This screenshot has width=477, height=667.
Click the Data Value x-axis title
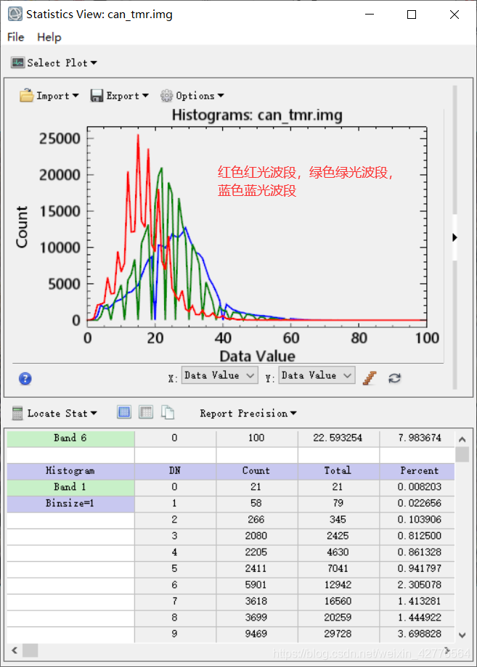pyautogui.click(x=257, y=356)
